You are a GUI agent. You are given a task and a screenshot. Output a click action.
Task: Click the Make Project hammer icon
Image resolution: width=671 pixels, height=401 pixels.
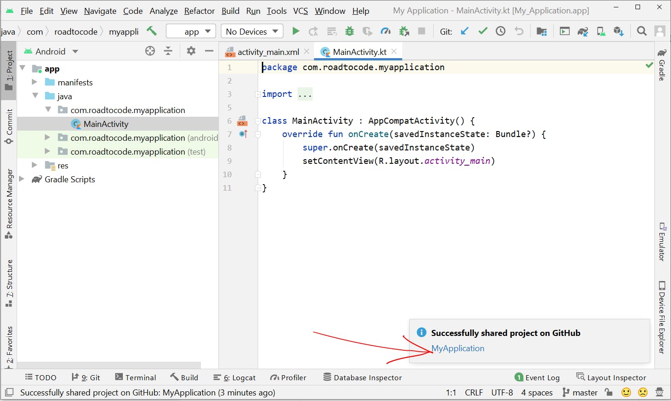(151, 31)
